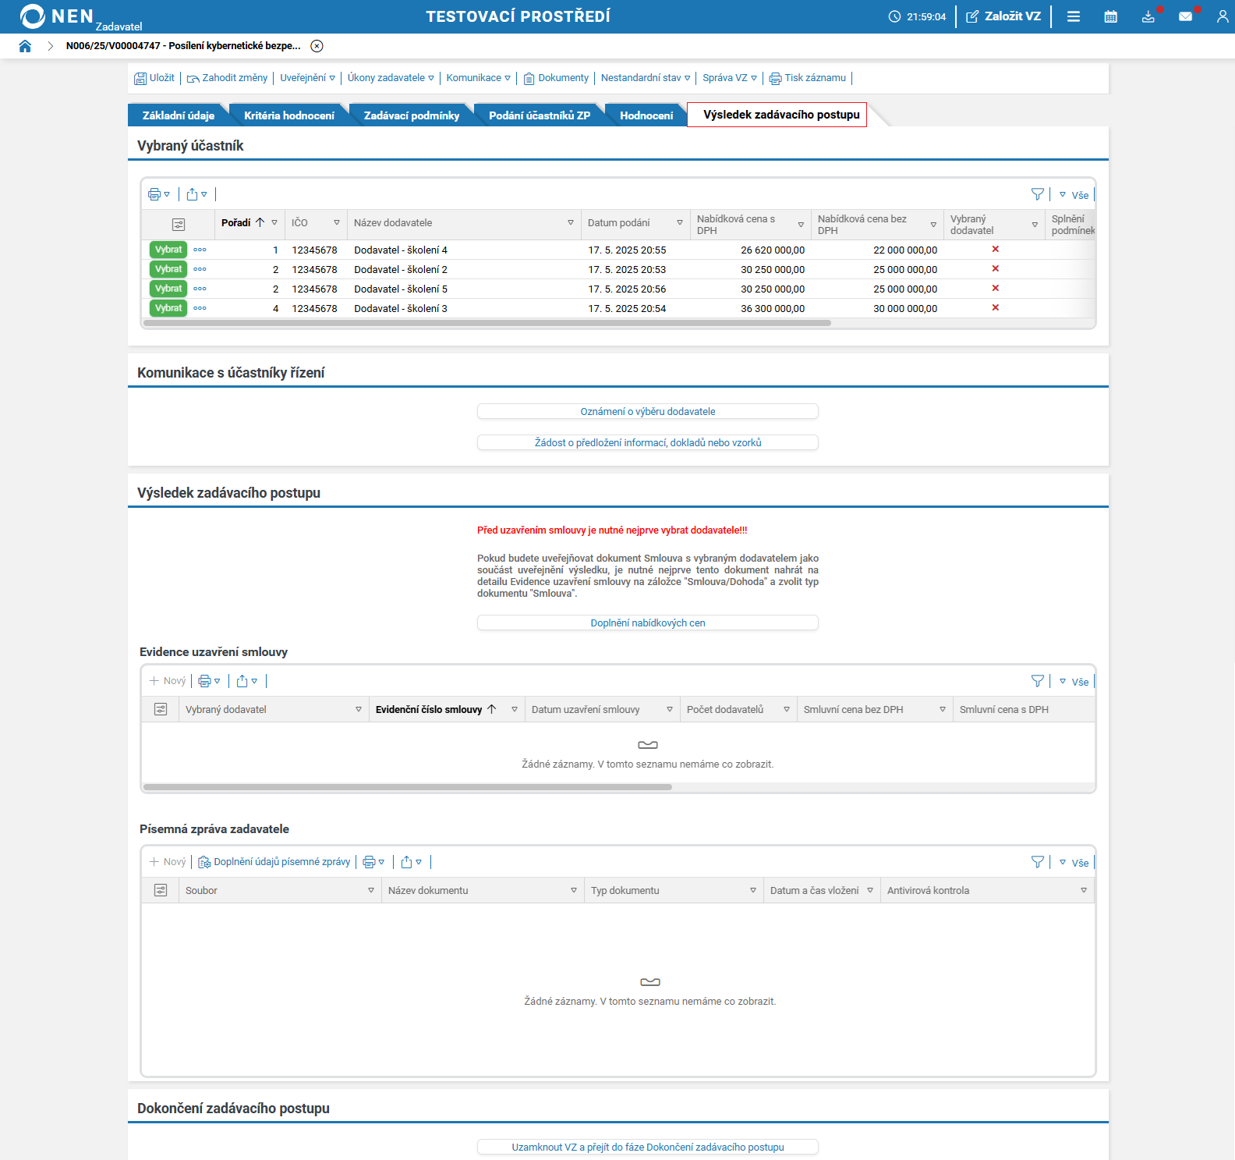Open the hamburger menu icon
1235x1160 pixels.
[1074, 16]
